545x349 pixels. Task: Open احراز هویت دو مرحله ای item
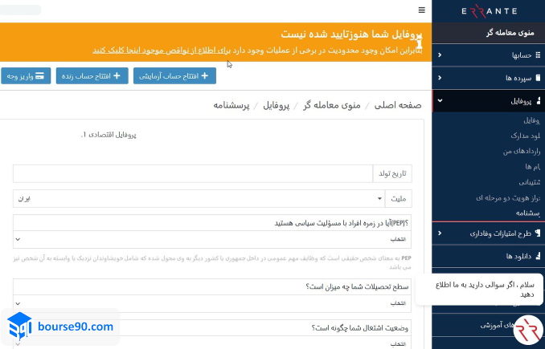pos(508,197)
